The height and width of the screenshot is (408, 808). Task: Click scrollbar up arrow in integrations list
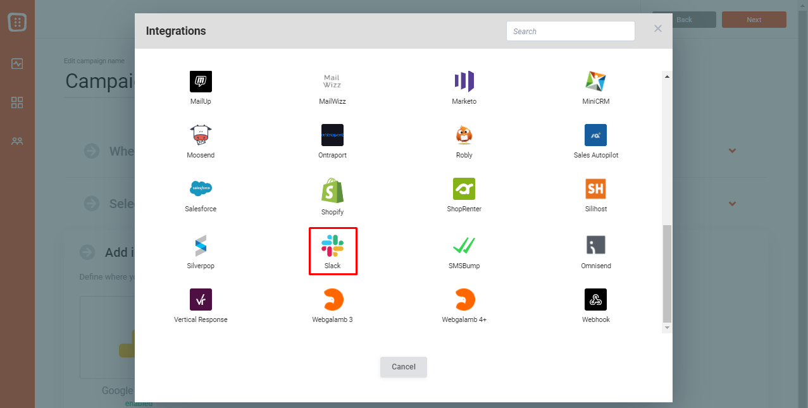tap(667, 76)
